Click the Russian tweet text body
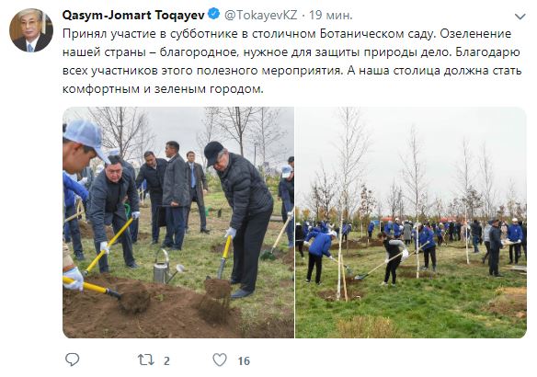Image resolution: width=537 pixels, height=377 pixels. click(291, 62)
